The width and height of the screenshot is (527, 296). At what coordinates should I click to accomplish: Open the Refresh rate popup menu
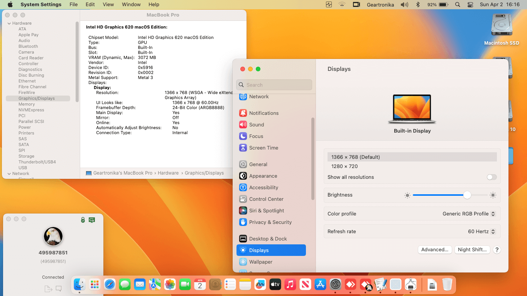pos(481,232)
